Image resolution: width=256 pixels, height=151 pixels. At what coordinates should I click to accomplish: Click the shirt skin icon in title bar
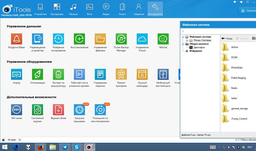pyautogui.click(x=241, y=2)
